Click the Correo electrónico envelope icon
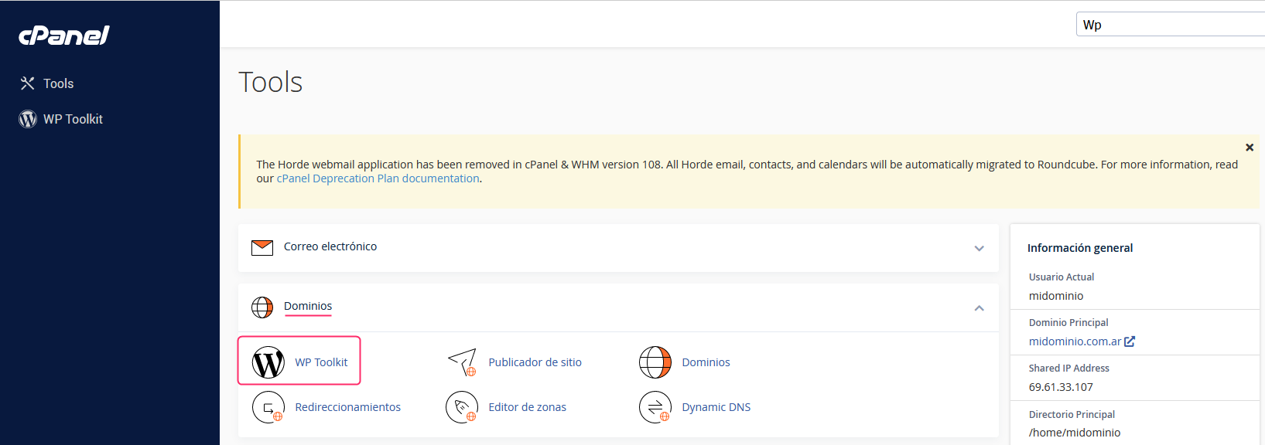 click(x=262, y=247)
